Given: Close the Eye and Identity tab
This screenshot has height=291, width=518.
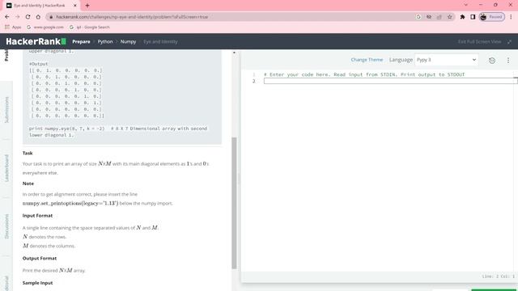Looking at the screenshot, I should [75, 6].
